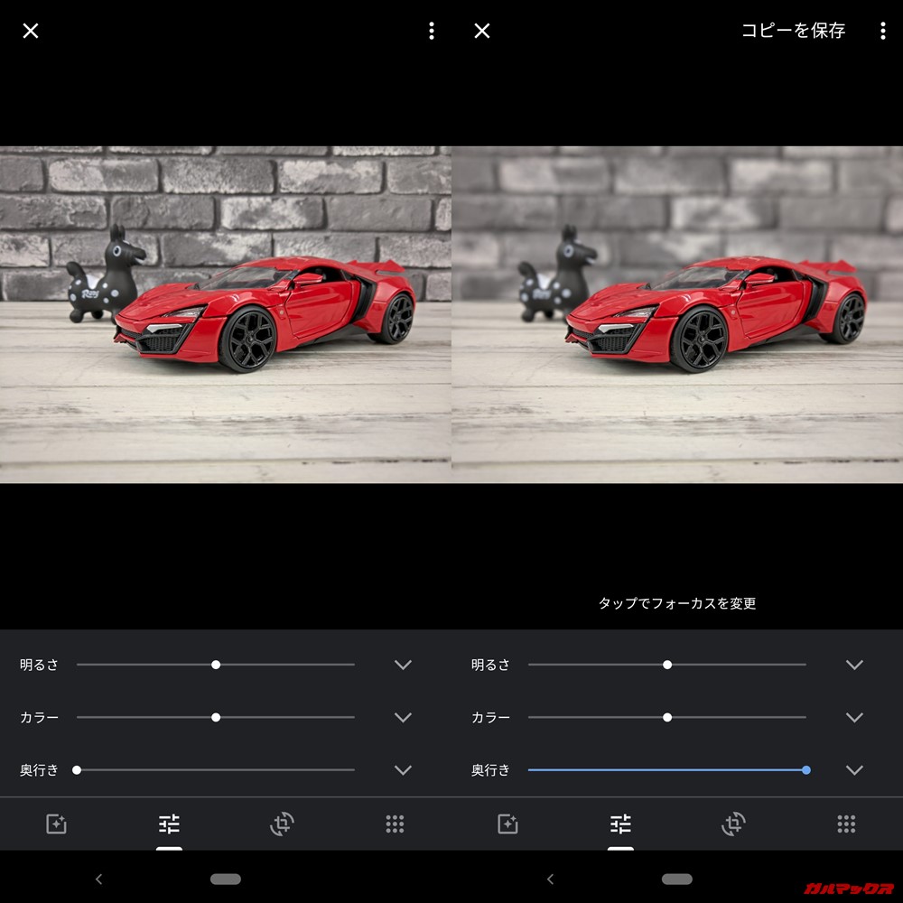Viewport: 903px width, 903px height.
Task: Tap the red car in blurred-background photo
Action: coord(713,312)
